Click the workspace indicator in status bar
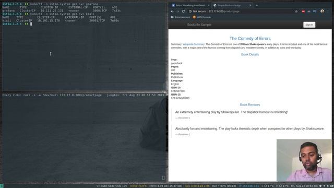 pos(2,186)
